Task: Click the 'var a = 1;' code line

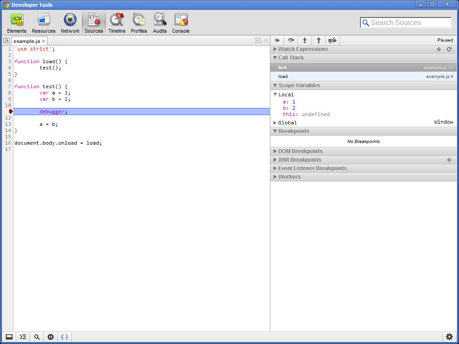Action: (x=55, y=93)
